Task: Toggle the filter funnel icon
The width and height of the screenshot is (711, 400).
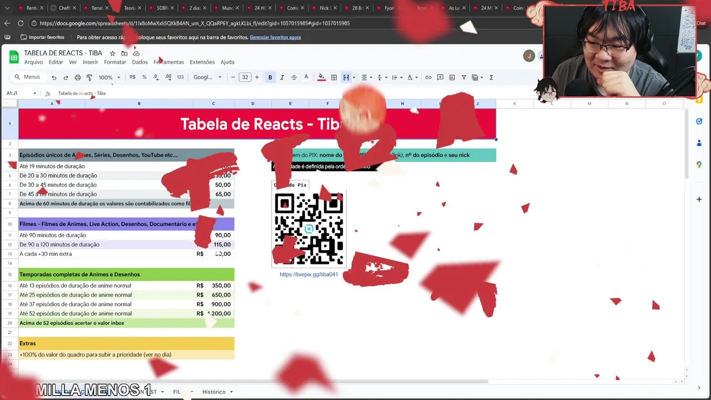Action: [464, 78]
